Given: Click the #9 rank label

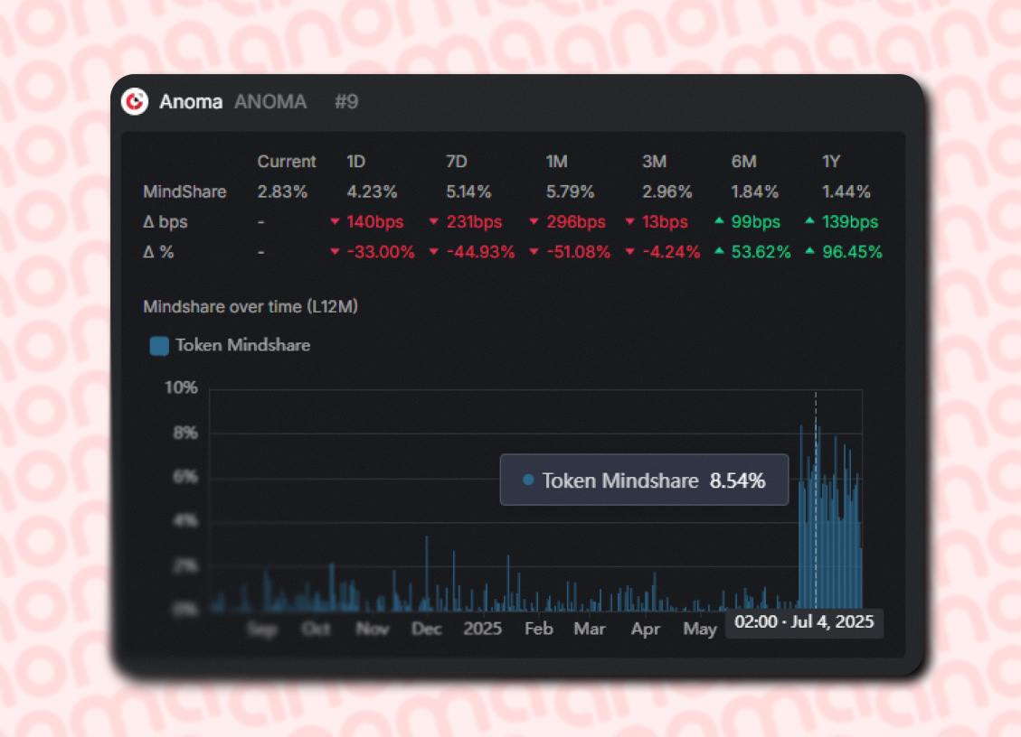Looking at the screenshot, I should click(346, 102).
